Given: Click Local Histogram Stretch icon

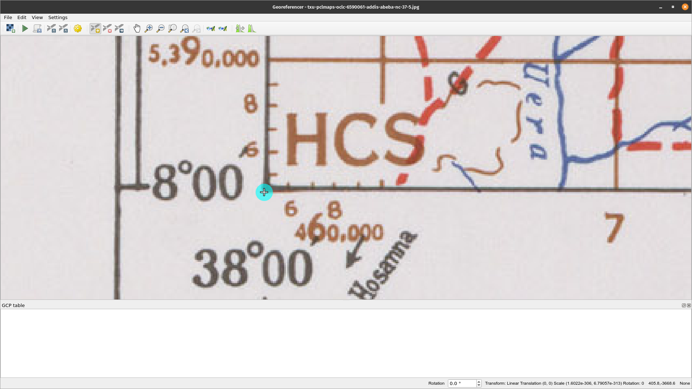Looking at the screenshot, I should coord(252,28).
